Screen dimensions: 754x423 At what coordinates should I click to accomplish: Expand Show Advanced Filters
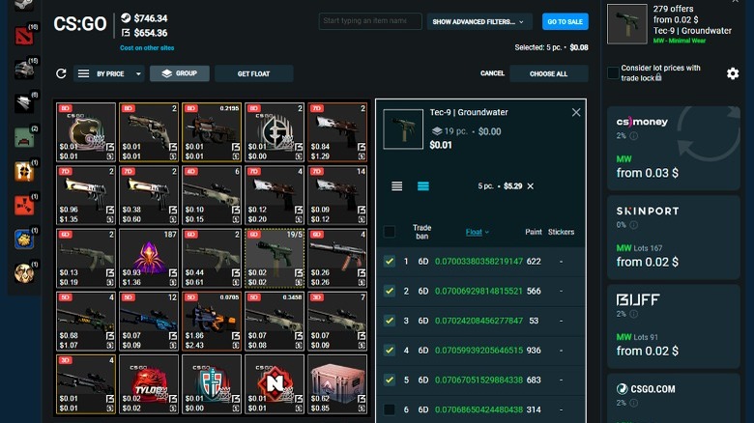tap(479, 21)
